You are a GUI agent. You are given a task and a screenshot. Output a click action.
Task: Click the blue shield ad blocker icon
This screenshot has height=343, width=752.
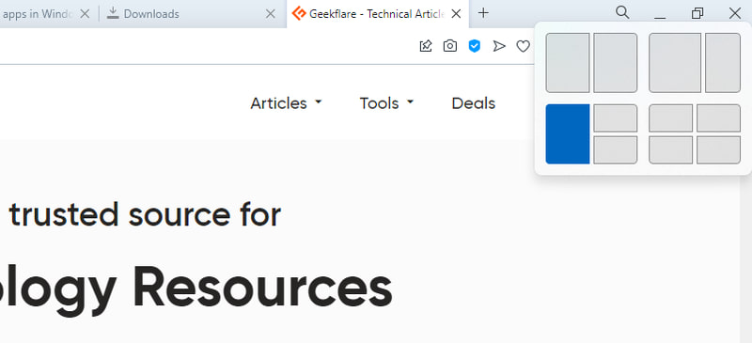pyautogui.click(x=475, y=46)
